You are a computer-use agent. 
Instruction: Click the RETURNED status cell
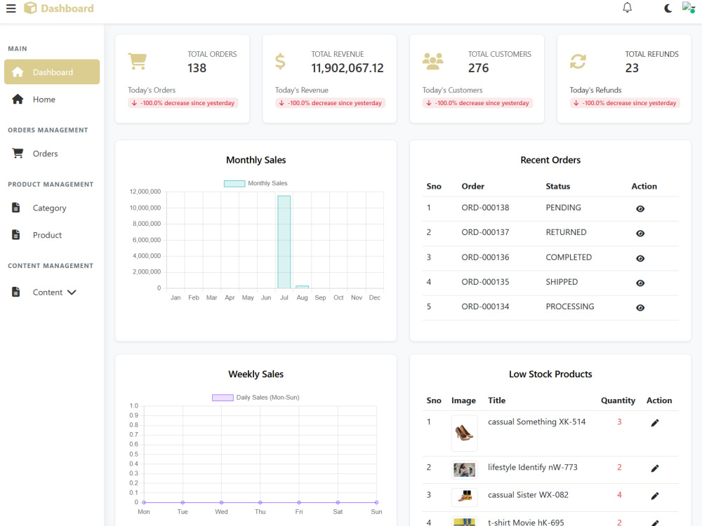pyautogui.click(x=566, y=232)
